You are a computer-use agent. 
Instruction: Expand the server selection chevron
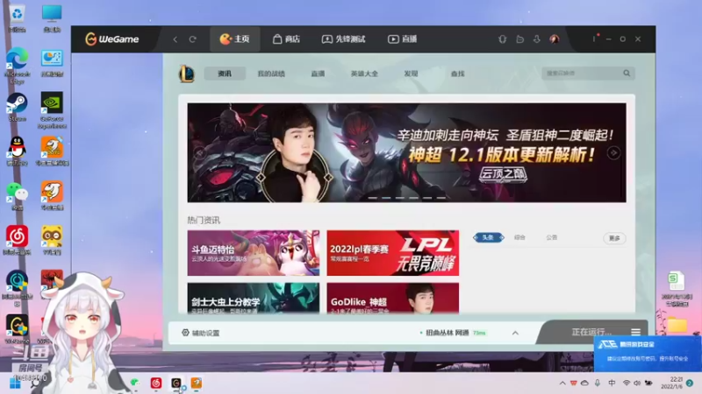pyautogui.click(x=515, y=333)
